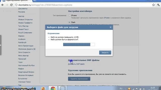The width and height of the screenshot is (161, 90).
Task: Click the volume speaker icon in the tray
Action: pos(144,89)
